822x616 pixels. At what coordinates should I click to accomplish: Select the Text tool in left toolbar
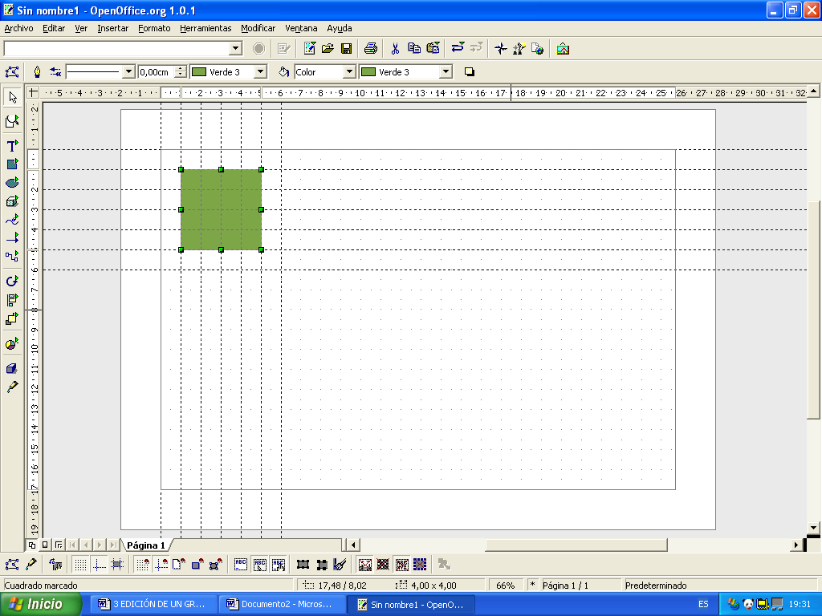tap(12, 145)
